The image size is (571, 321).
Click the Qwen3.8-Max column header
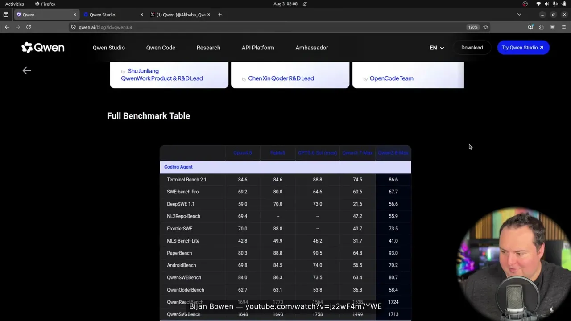393,153
